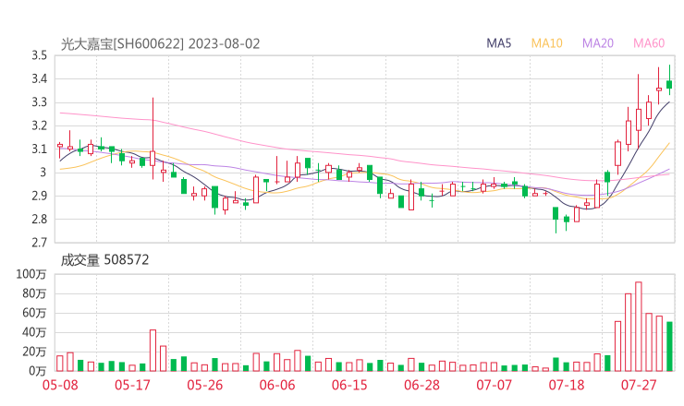
Task: Click the 2.8 price axis label
Action: coord(39,220)
